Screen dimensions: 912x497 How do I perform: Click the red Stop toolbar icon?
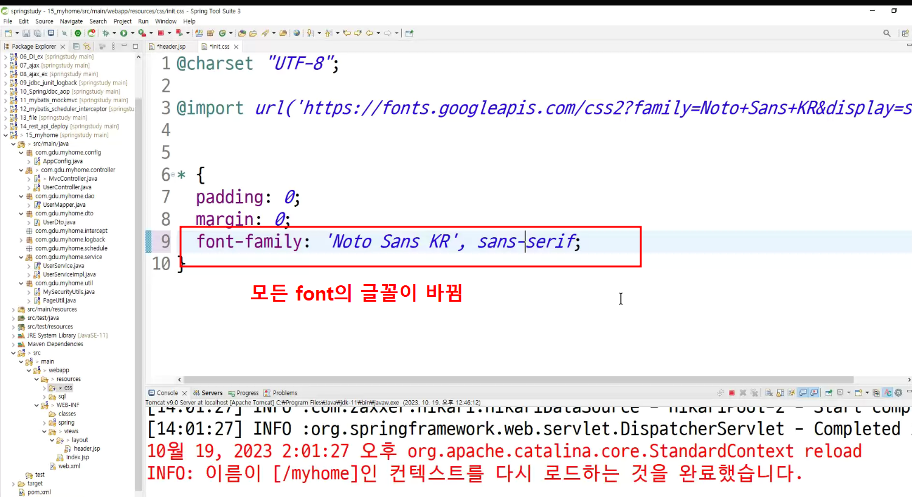(x=161, y=33)
